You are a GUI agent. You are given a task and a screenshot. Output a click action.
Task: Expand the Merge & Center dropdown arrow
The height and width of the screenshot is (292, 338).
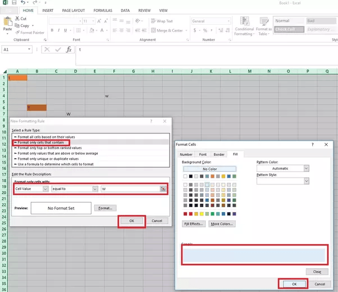pyautogui.click(x=186, y=30)
